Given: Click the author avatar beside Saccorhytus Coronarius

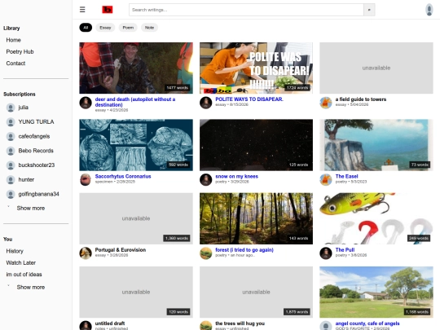Looking at the screenshot, I should 86,179.
